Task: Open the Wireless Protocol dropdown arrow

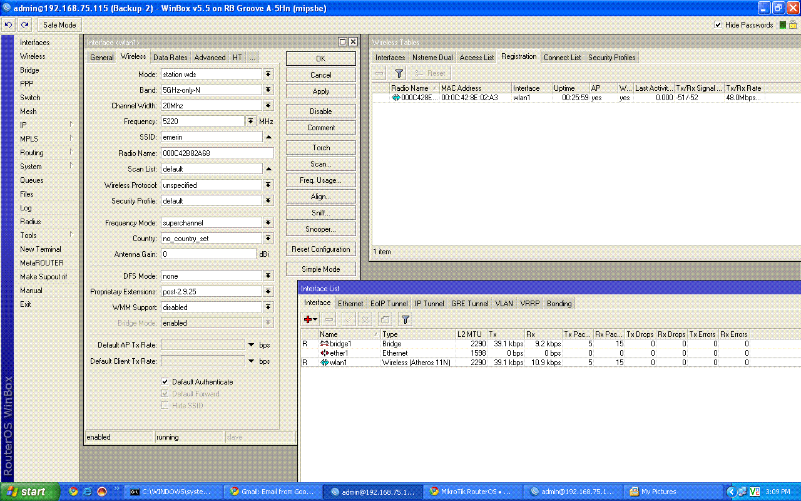Action: pos(268,185)
